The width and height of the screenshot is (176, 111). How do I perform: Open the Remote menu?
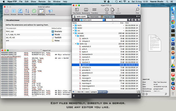tap(42, 1)
